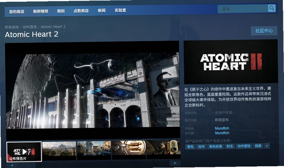Select the 角色扮演 tag
Image resolution: width=284 pixels, height=168 pixels.
point(215,146)
